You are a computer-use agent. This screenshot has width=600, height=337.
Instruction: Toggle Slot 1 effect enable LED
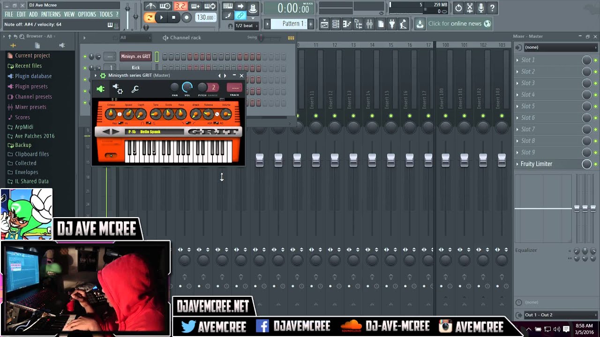click(596, 60)
